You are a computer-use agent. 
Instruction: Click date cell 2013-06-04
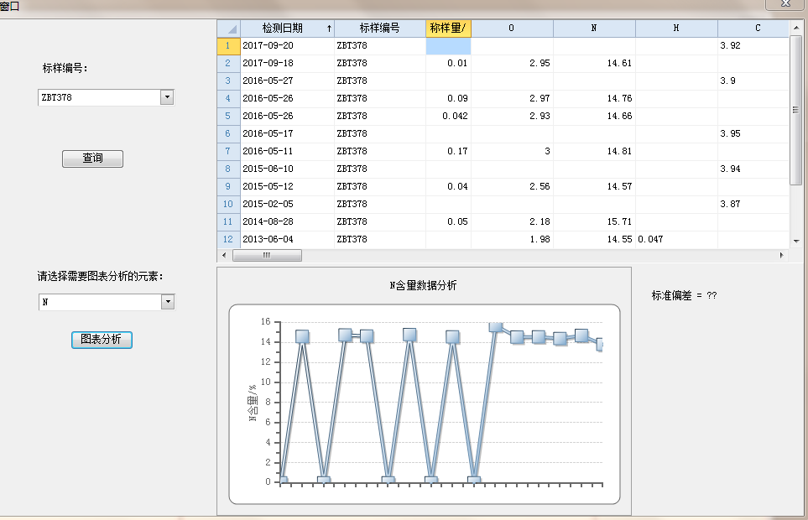[288, 239]
